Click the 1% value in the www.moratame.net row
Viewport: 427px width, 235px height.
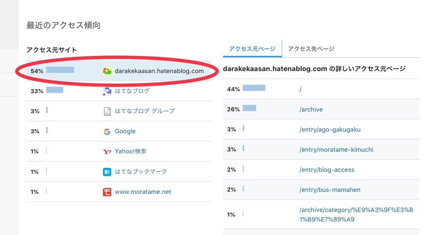point(35,192)
